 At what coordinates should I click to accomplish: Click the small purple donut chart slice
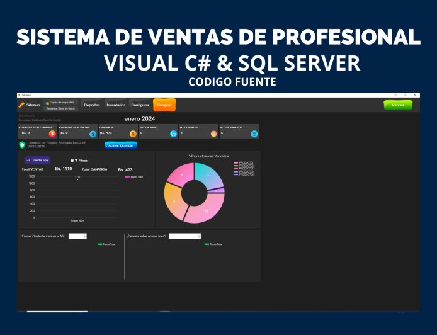(217, 191)
